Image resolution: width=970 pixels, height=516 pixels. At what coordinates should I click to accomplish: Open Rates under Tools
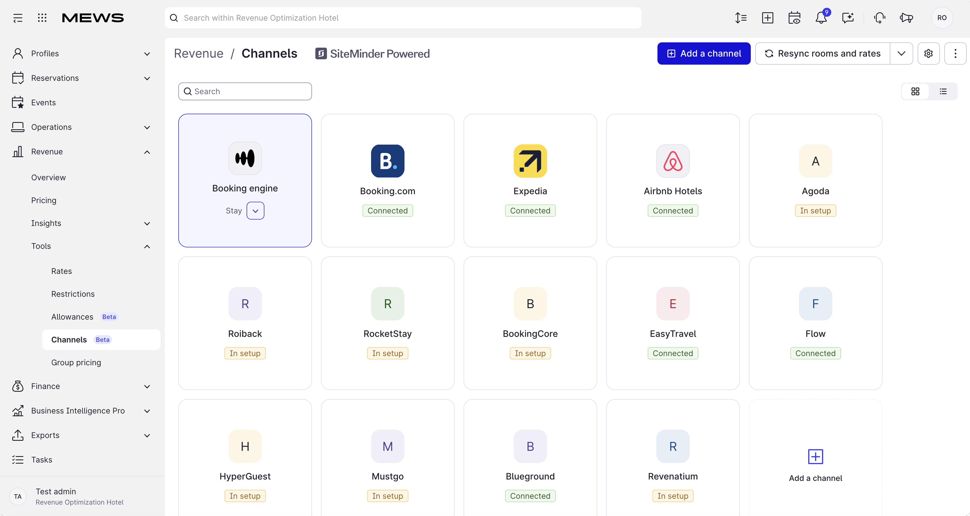61,271
